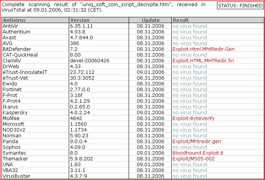Click DrWeb antivirus name

11,66
